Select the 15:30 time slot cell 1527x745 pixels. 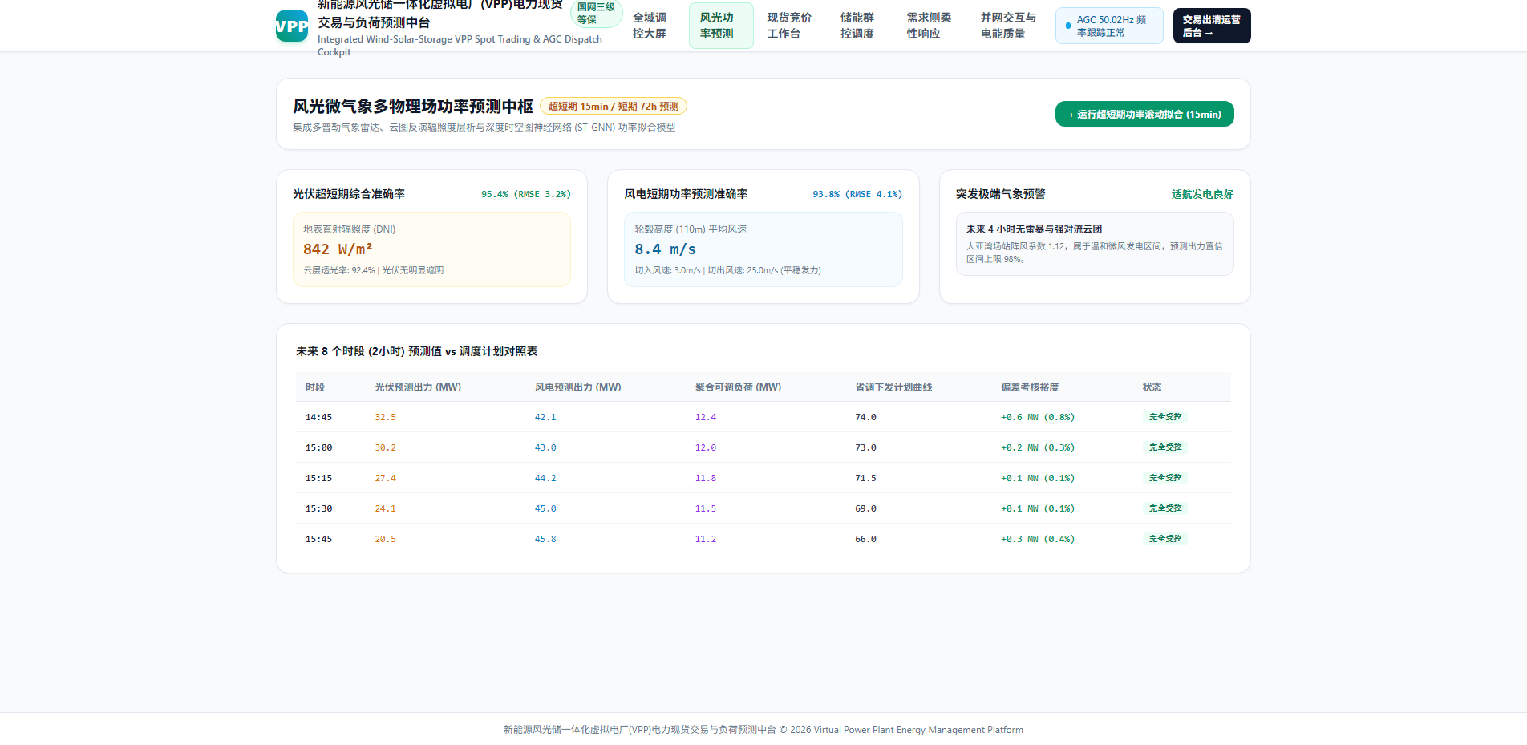(318, 508)
